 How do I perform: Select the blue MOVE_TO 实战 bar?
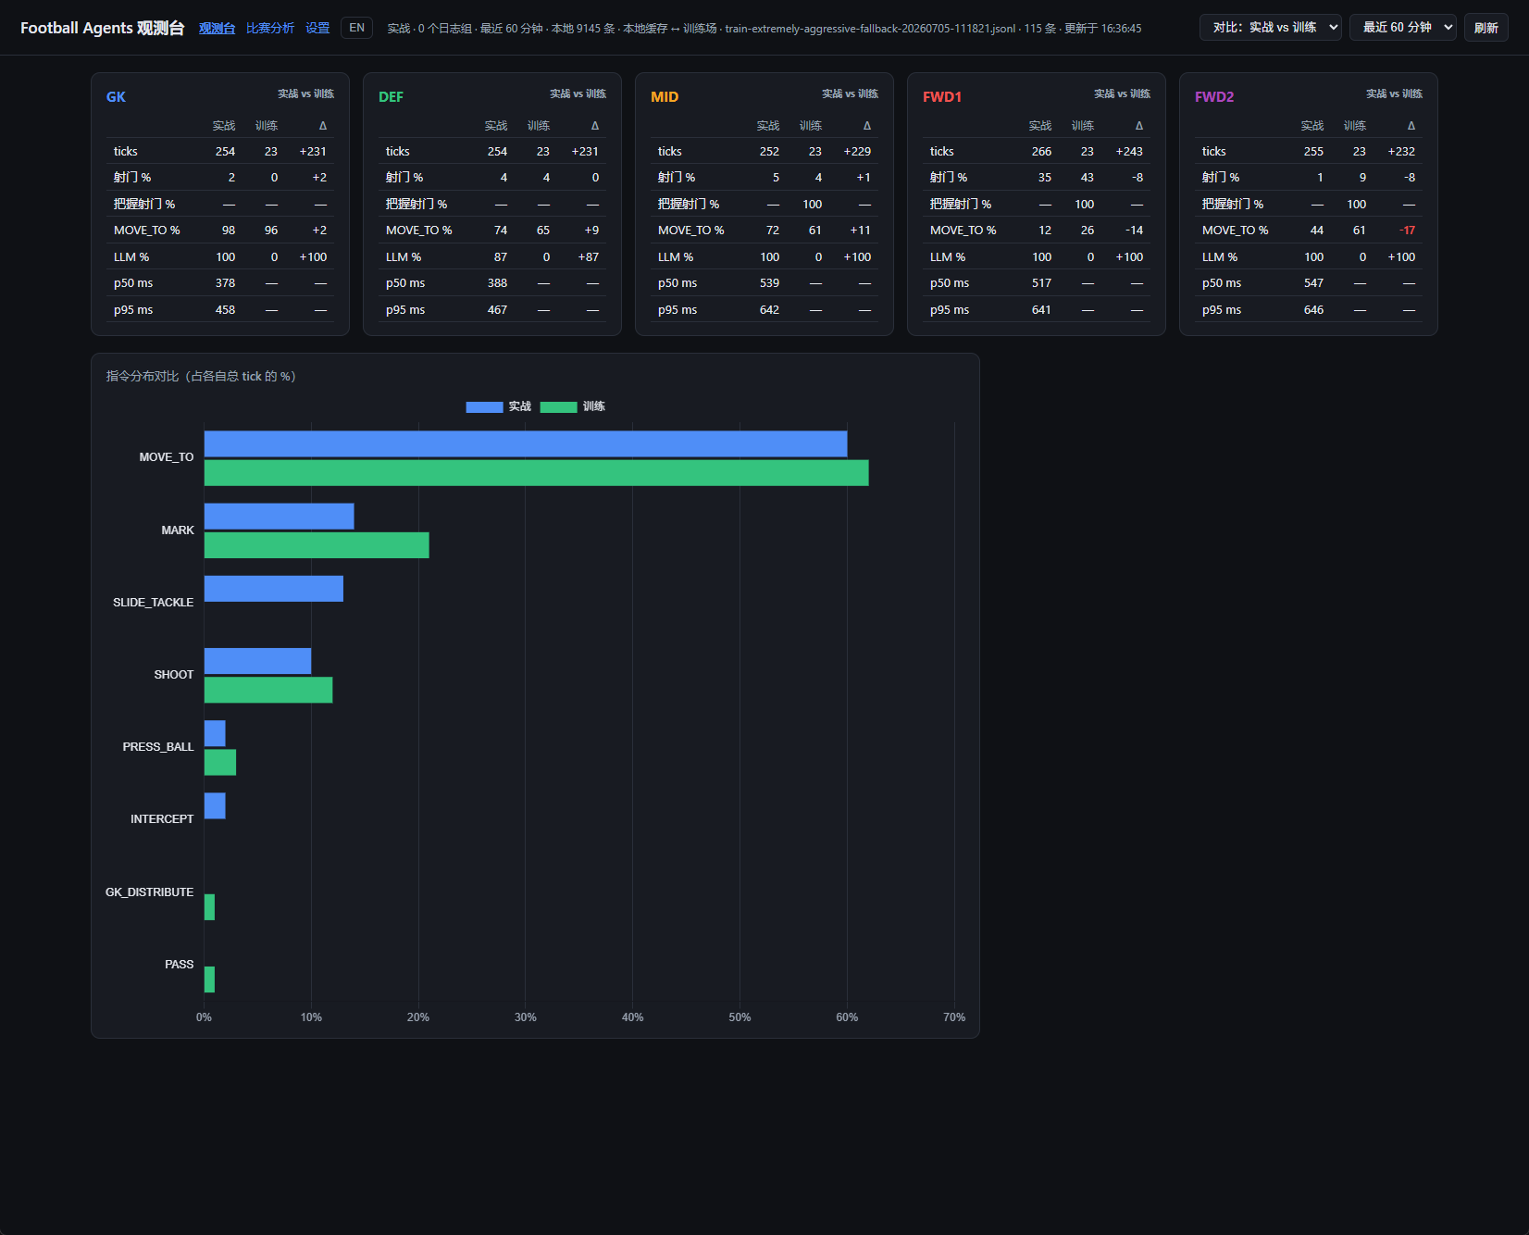(526, 443)
